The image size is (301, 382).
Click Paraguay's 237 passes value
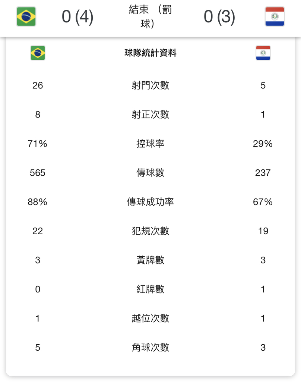coord(263,173)
